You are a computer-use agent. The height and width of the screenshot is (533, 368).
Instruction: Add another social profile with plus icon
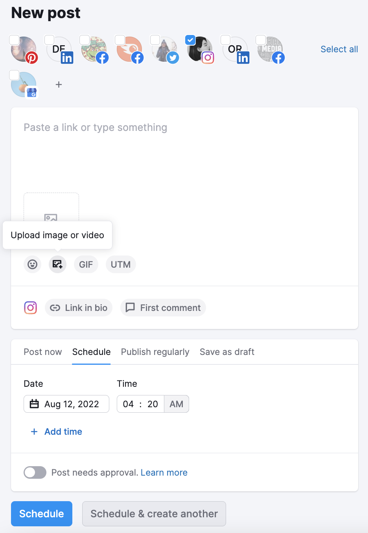(x=59, y=85)
